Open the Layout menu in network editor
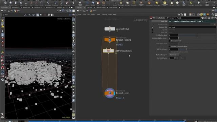The width and height of the screenshot is (217, 122). (x=104, y=15)
